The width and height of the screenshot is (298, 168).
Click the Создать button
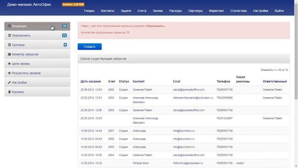click(x=89, y=47)
